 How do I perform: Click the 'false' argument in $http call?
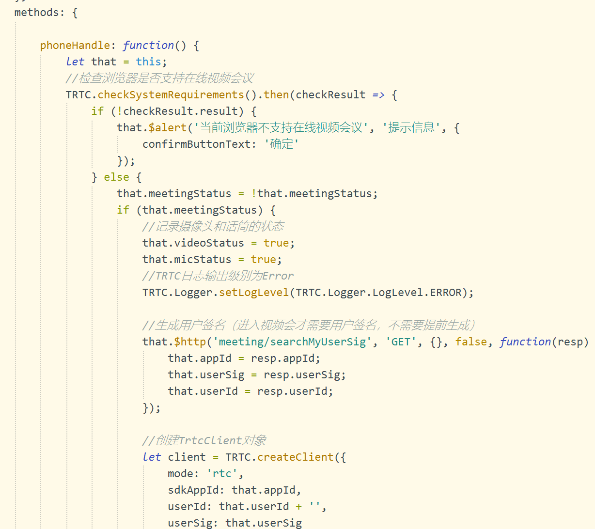(x=471, y=342)
